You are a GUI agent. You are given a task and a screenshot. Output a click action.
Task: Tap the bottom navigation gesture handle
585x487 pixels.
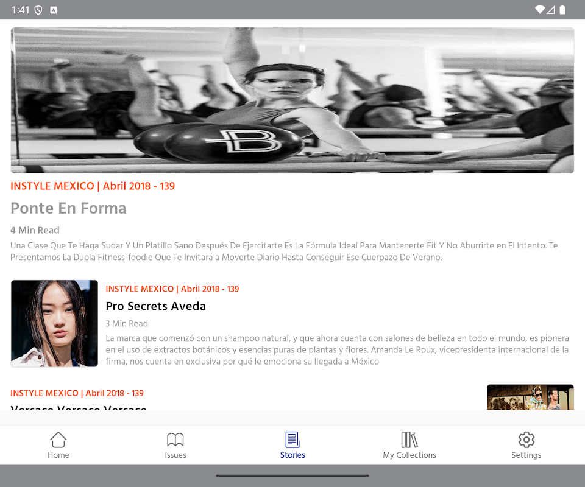click(292, 476)
